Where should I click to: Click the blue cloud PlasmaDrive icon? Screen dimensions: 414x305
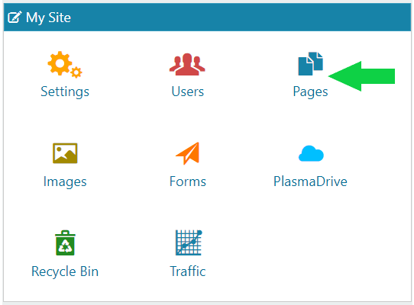pos(311,153)
